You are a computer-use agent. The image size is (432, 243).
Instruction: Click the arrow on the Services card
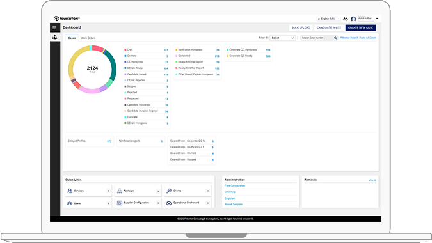click(x=108, y=191)
